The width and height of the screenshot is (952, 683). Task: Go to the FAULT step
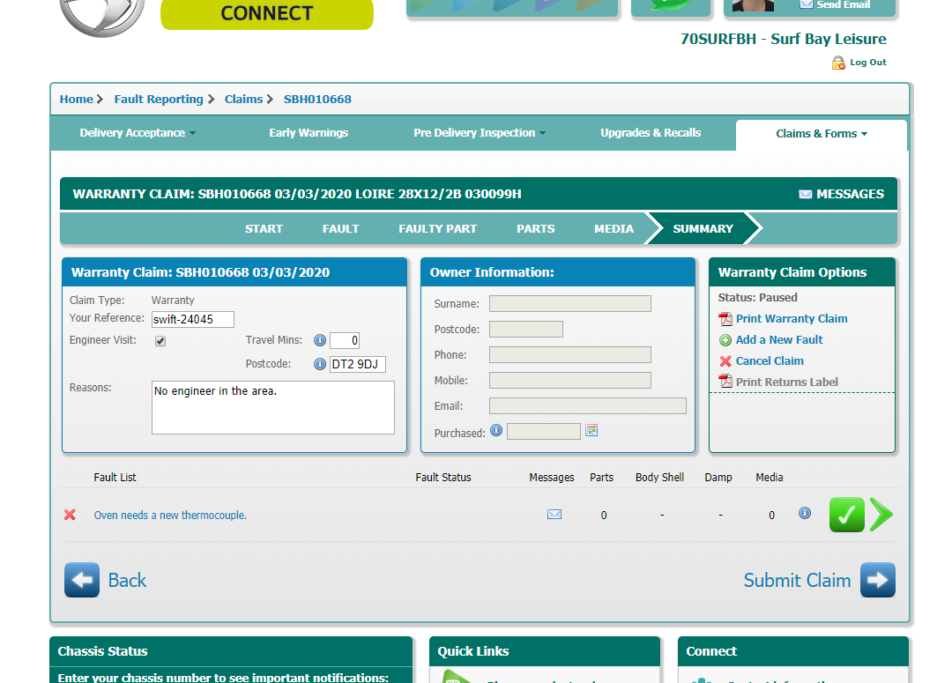tap(340, 229)
